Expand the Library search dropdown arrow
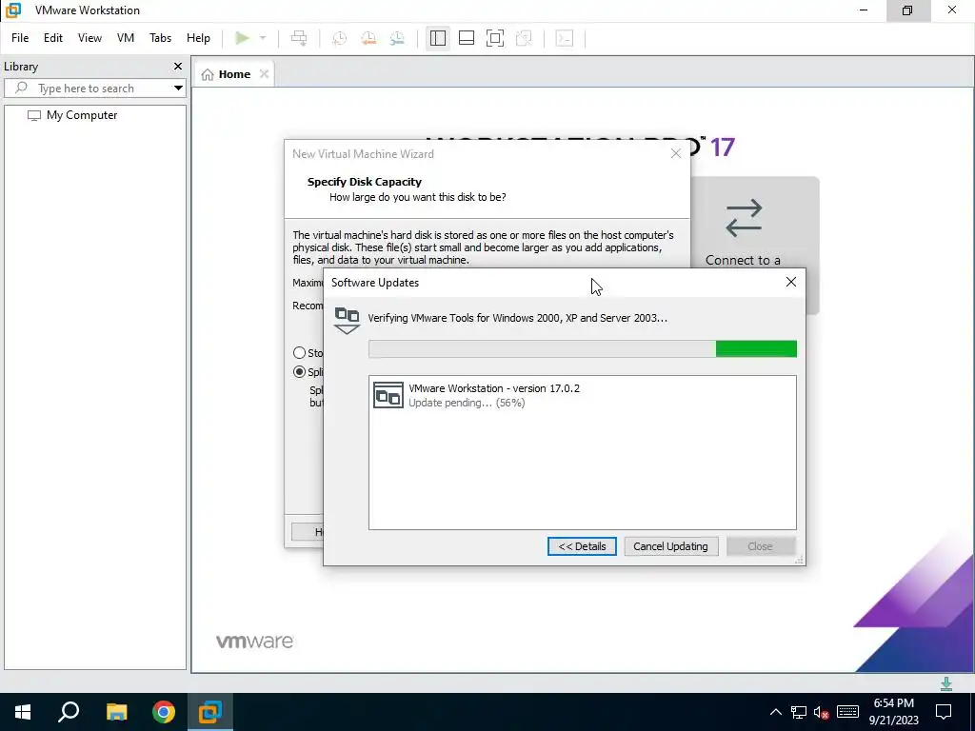Viewport: 975px width, 731px height. pyautogui.click(x=178, y=89)
